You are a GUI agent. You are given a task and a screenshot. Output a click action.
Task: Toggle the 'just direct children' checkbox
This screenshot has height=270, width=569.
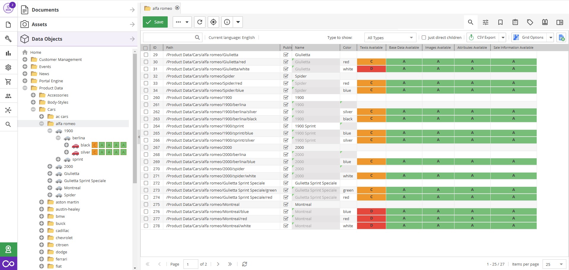coord(424,37)
